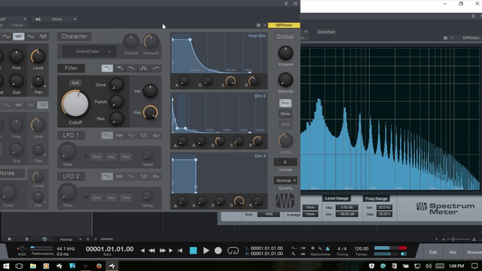482x271 pixels.
Task: Select the random sample-and-hold waveform for LFO 1
Action: coord(156,135)
